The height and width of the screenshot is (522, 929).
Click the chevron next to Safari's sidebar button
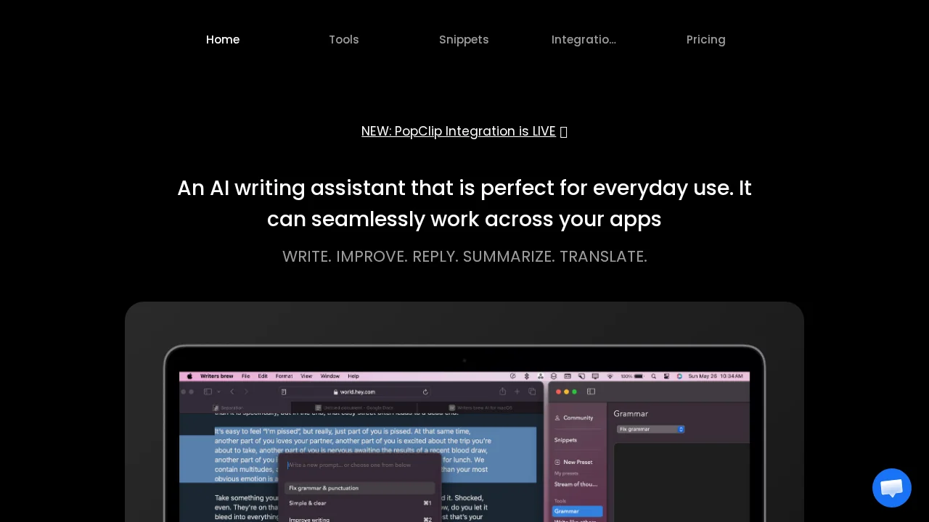point(218,391)
